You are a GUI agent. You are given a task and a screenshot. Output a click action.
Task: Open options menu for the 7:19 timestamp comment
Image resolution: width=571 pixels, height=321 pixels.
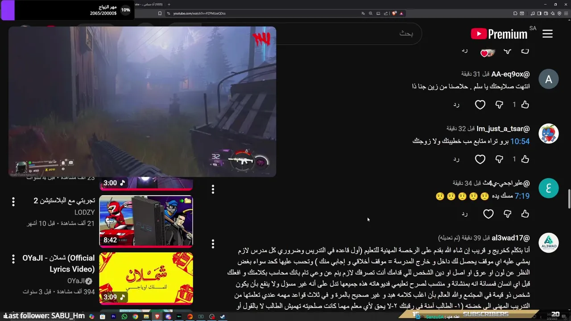click(x=213, y=189)
